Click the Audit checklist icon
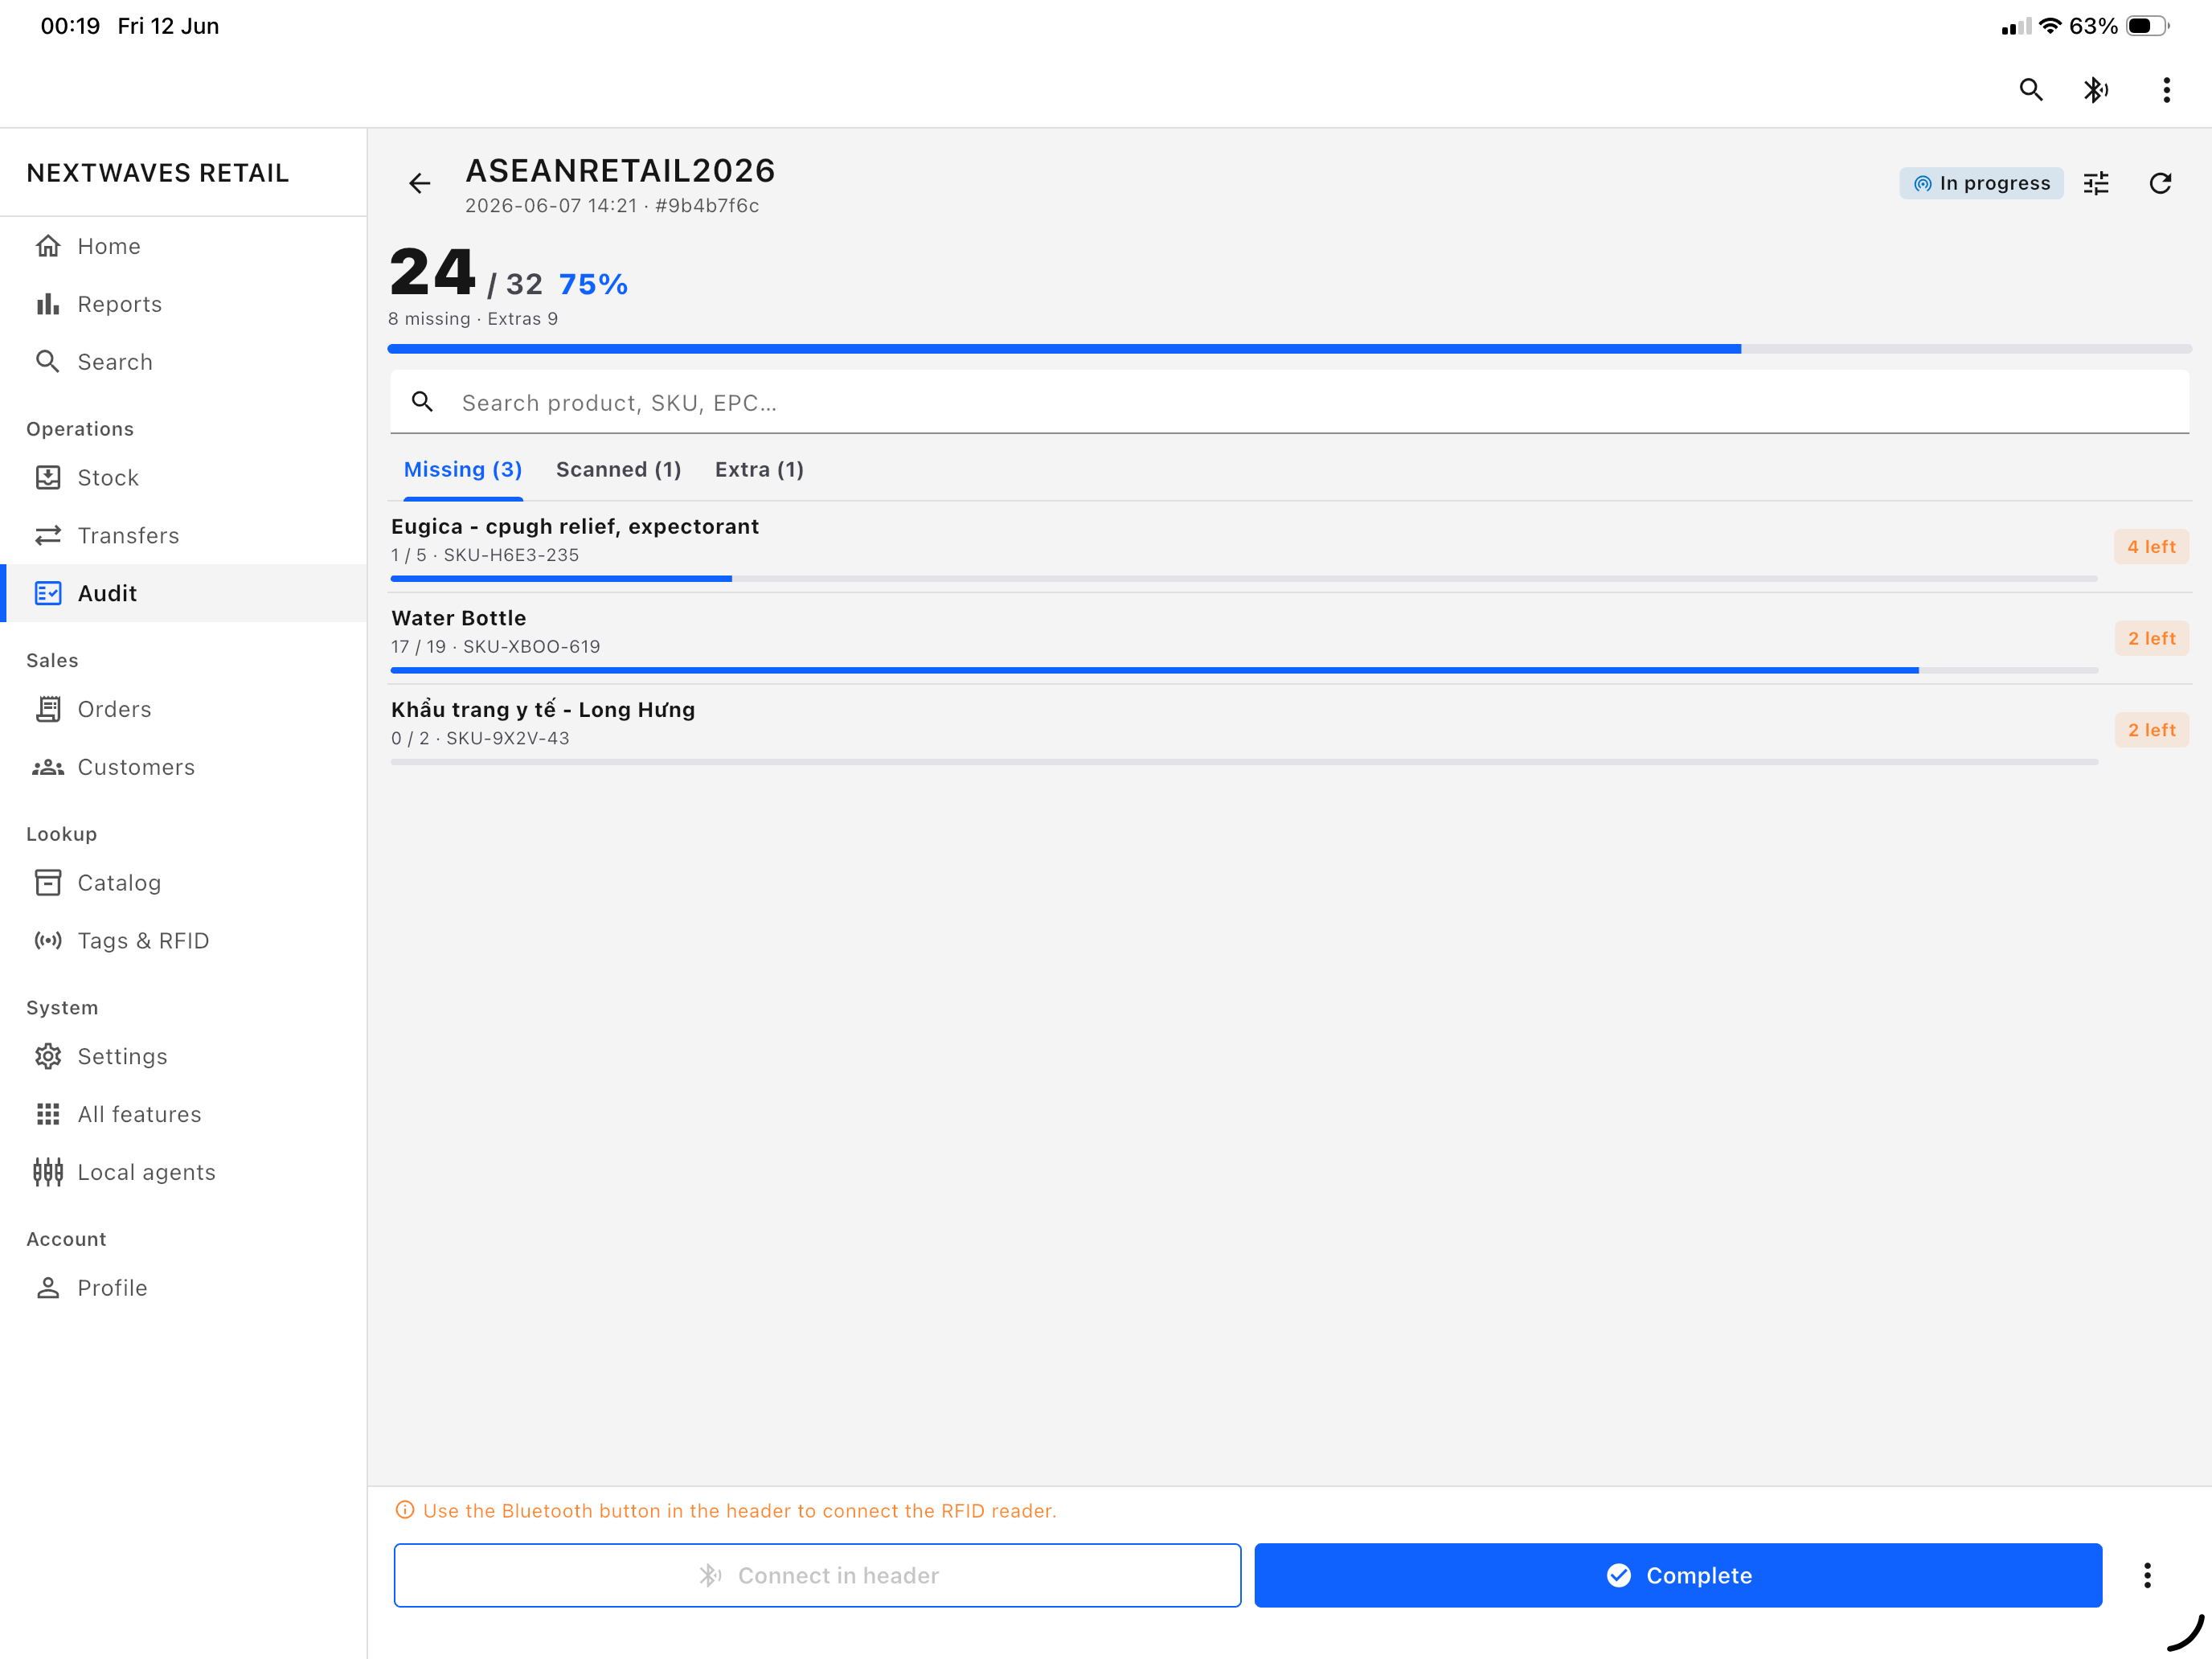2212x1659 pixels. (48, 593)
